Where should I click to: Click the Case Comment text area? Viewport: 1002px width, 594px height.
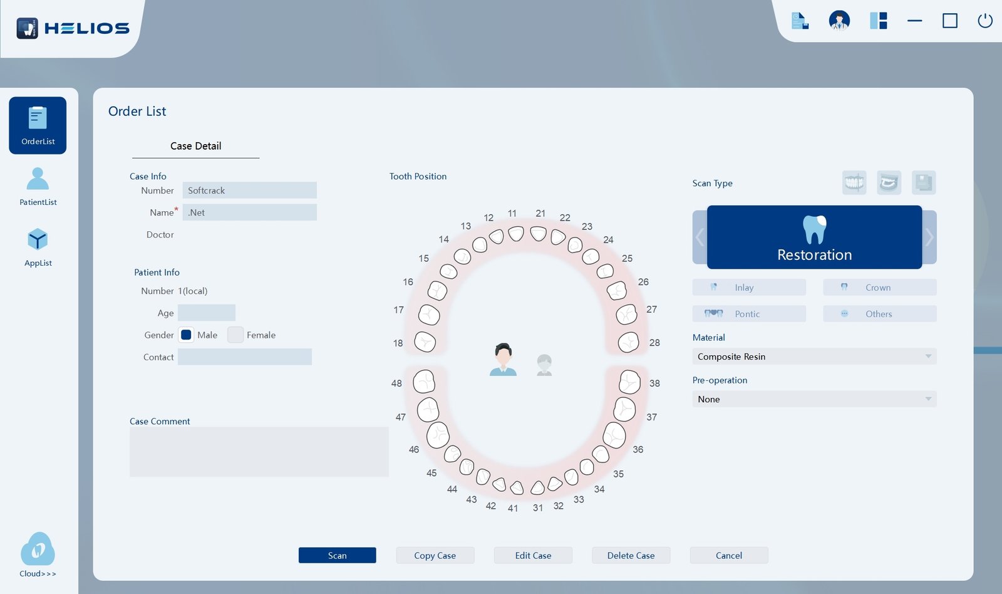pos(259,452)
